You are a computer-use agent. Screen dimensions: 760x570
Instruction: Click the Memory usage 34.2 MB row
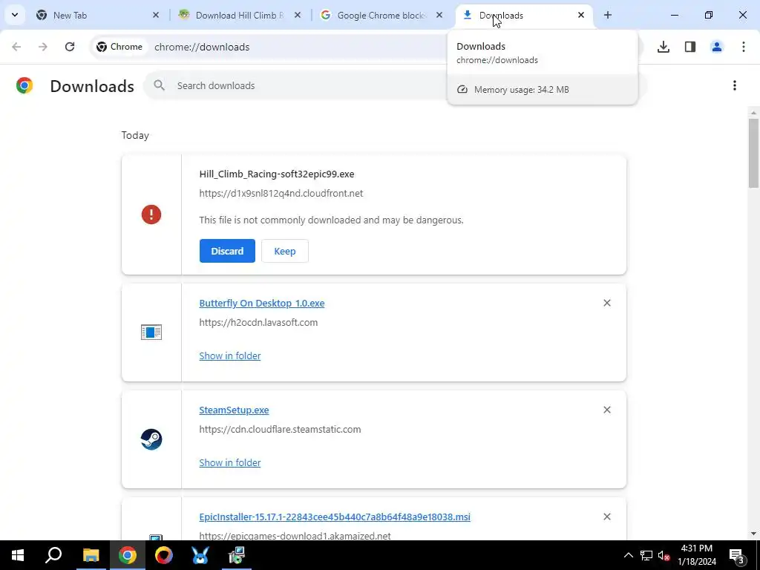543,90
